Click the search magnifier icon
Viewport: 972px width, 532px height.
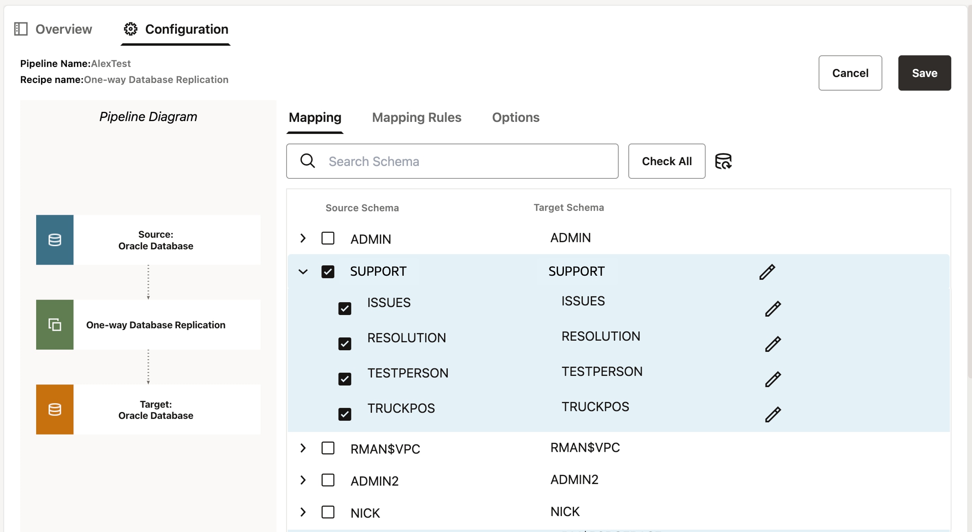tap(308, 161)
